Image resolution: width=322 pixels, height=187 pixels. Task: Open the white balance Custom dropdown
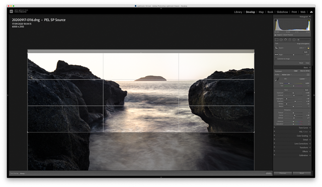303,79
